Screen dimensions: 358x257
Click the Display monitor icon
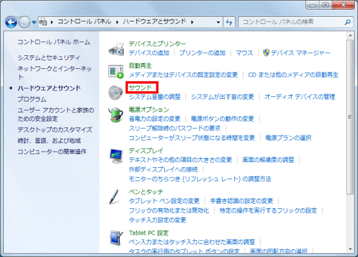(116, 156)
